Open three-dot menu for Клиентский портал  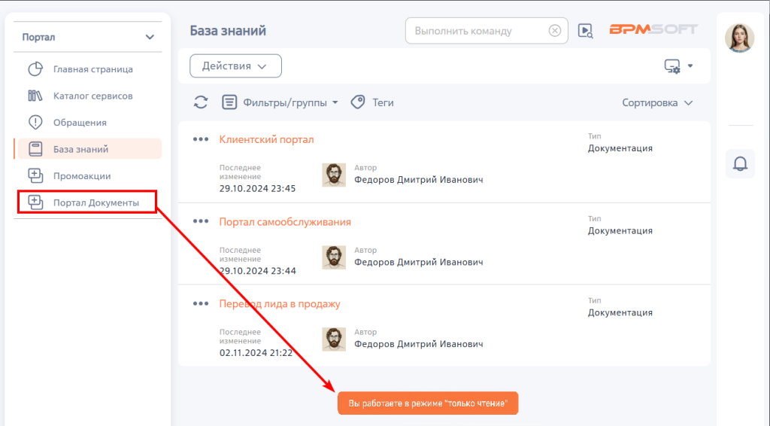click(200, 139)
